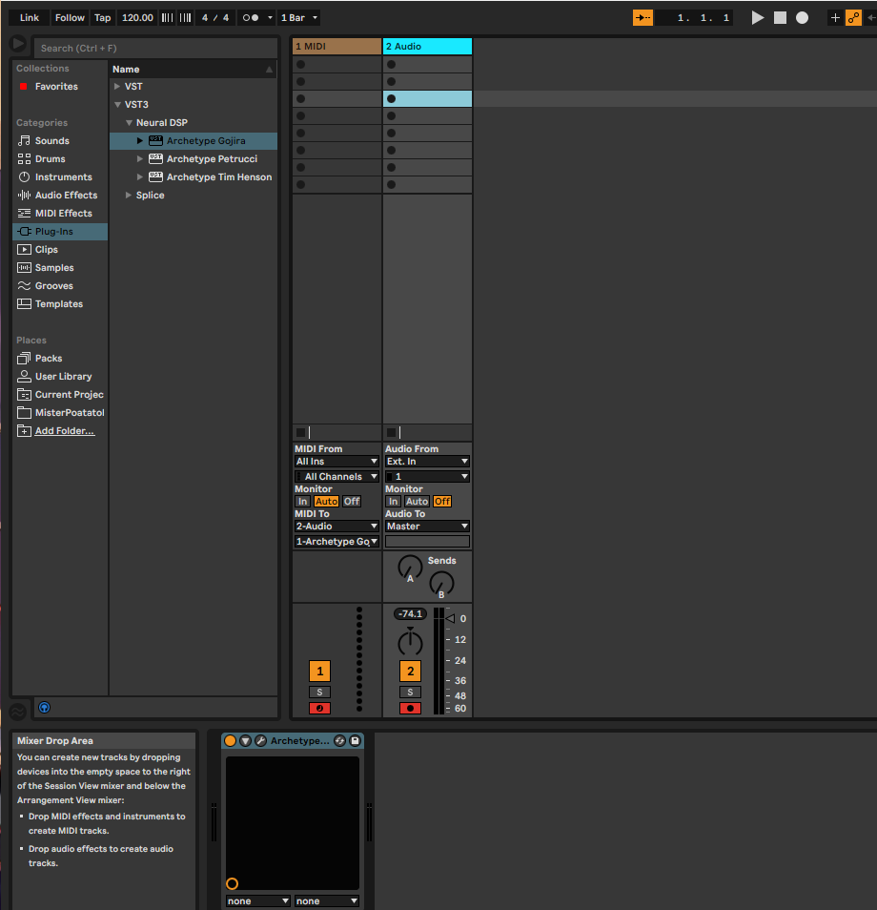Select the Archetype Petrucci plug-in
The height and width of the screenshot is (910, 877).
click(212, 159)
